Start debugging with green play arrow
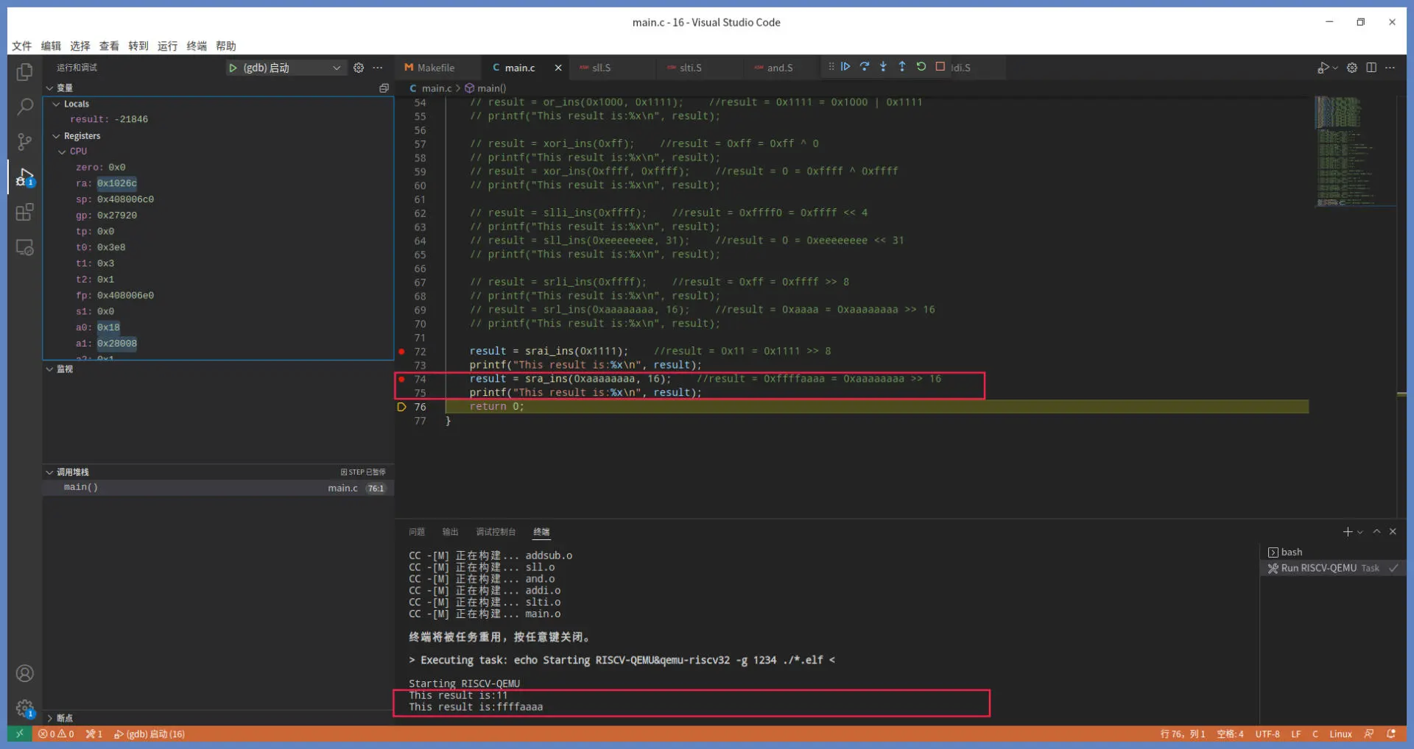Image resolution: width=1414 pixels, height=749 pixels. (x=233, y=68)
